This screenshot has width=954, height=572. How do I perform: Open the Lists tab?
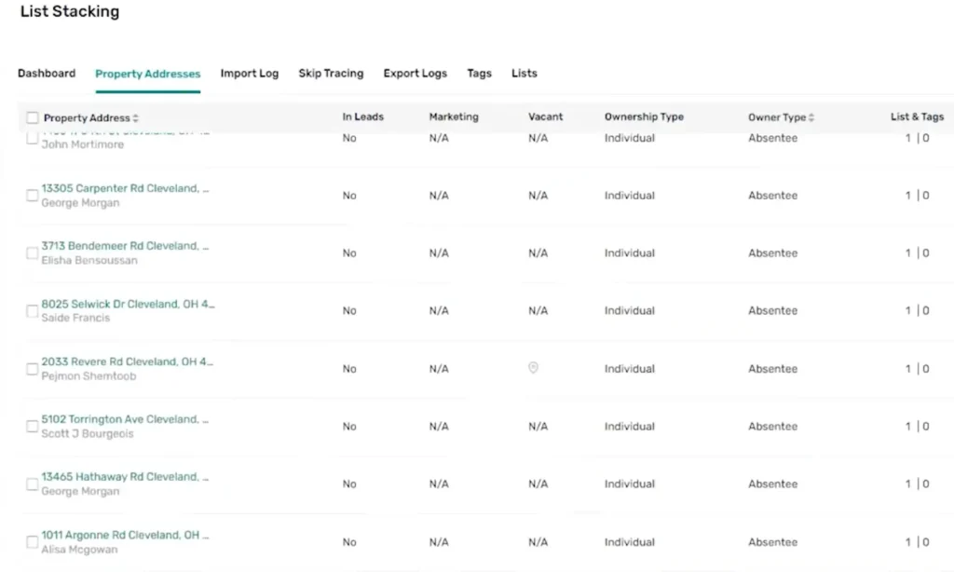click(525, 74)
